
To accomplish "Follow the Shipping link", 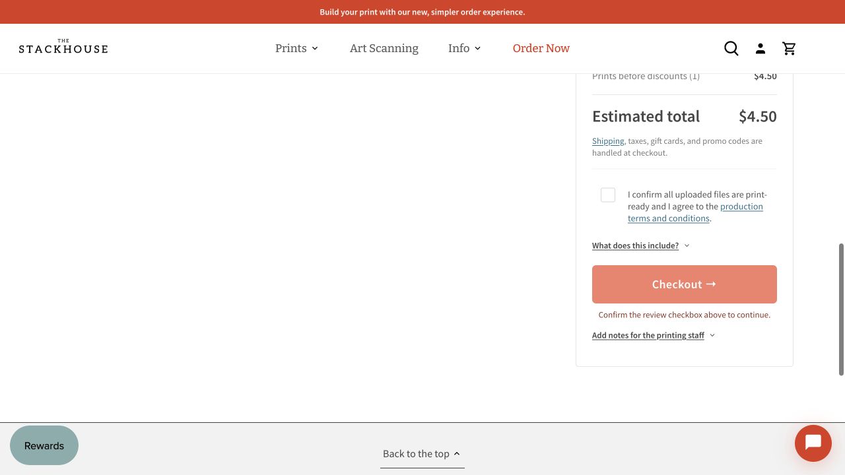I will coord(608,141).
